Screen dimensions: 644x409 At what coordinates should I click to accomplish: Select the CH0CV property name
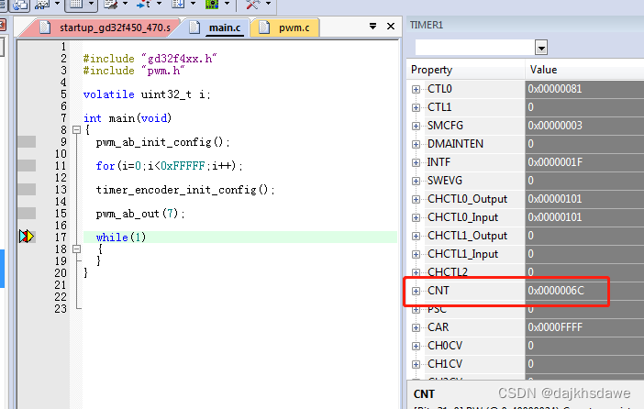445,346
